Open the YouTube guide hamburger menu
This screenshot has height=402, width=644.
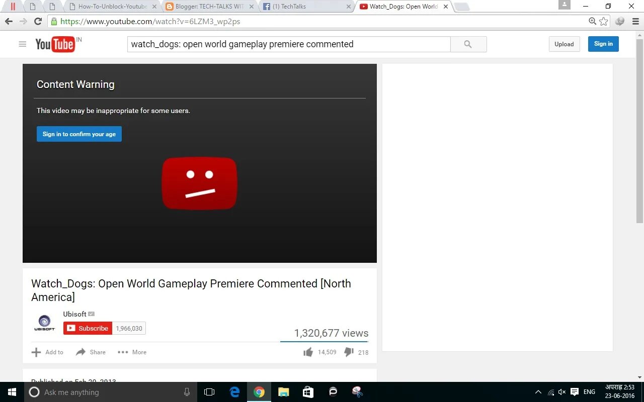coord(22,44)
